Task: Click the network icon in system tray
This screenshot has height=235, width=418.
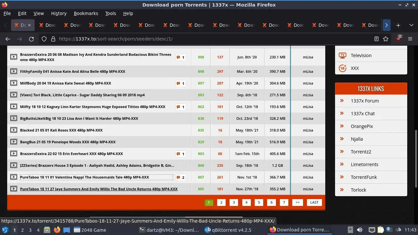Action: pos(372,230)
